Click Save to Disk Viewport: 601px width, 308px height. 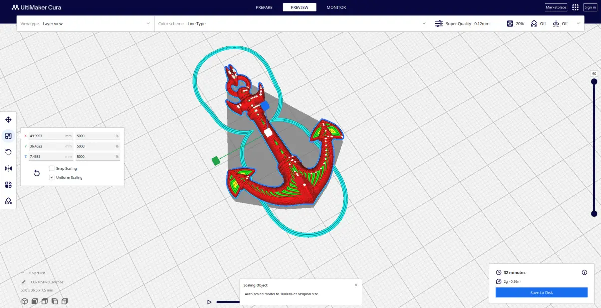point(541,292)
